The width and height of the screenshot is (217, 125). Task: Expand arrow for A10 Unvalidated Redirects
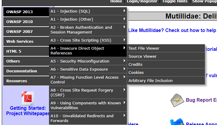point(124,115)
